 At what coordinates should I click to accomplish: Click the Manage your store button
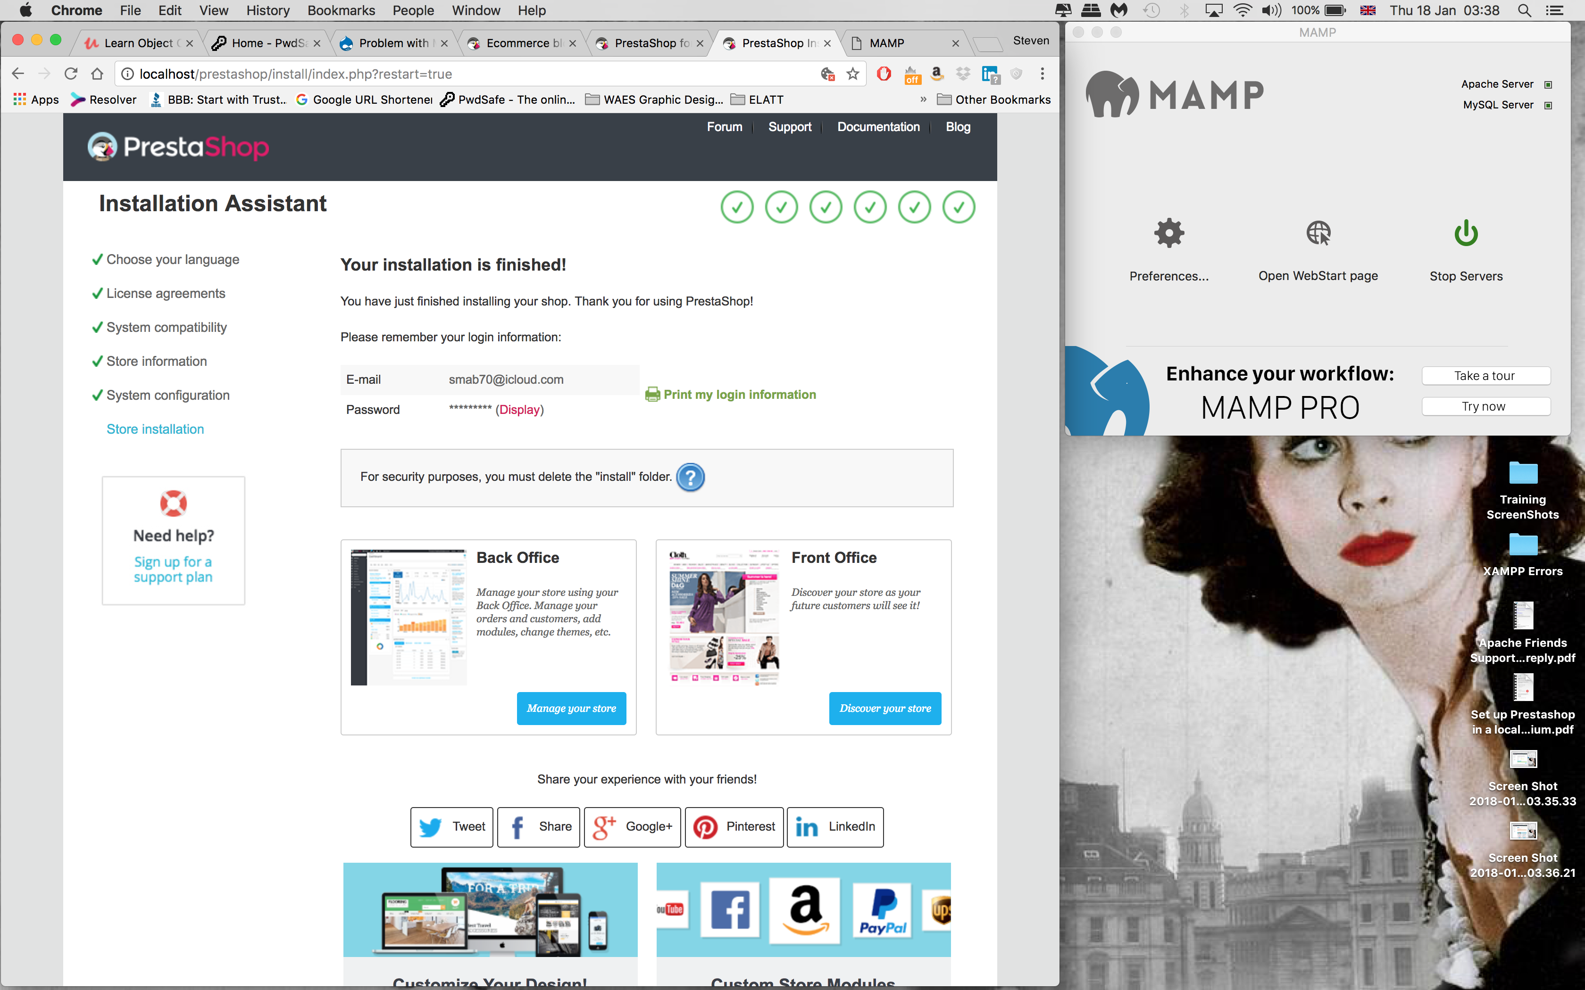[x=571, y=709]
